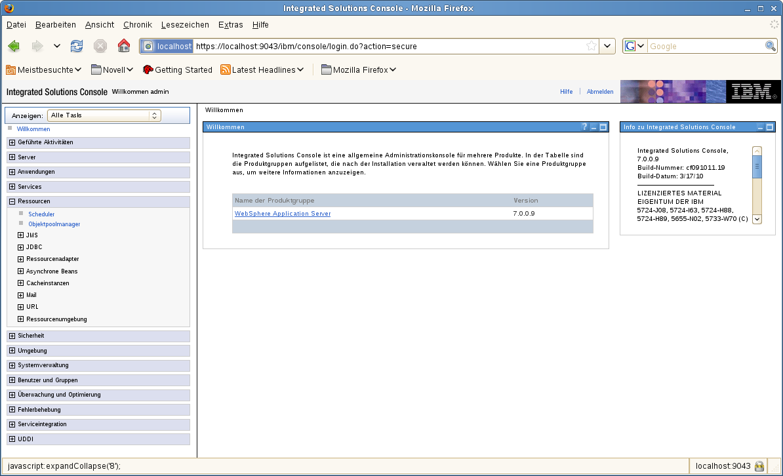Viewport: 783px width, 476px height.
Task: Click the Home icon
Action: 124,45
